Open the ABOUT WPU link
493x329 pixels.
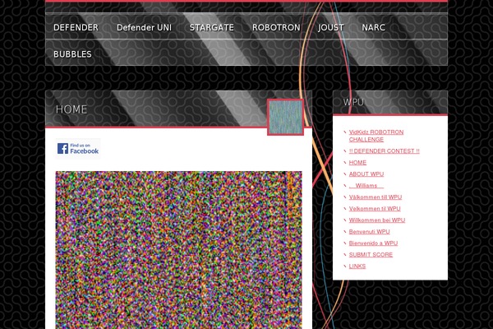tap(366, 174)
